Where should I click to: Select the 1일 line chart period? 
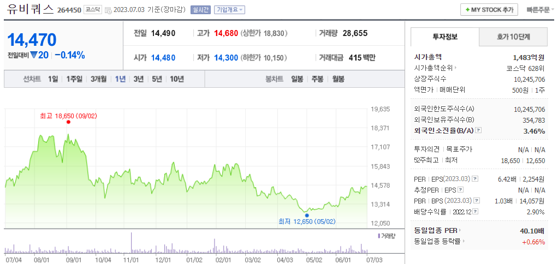[53, 79]
